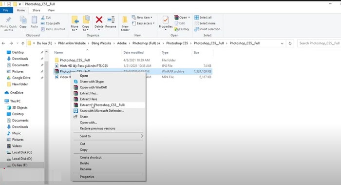Click Select all in ribbon
The width and height of the screenshot is (341, 185).
203,17
